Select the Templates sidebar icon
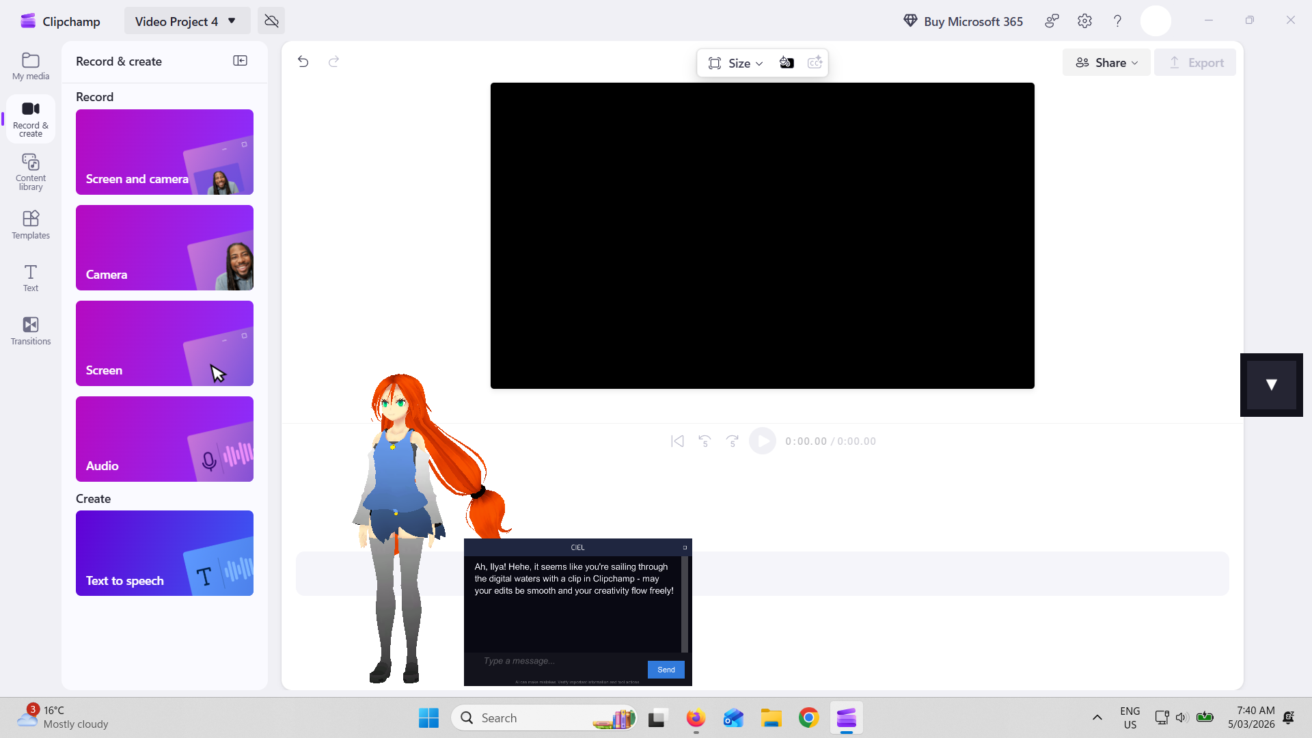Viewport: 1312px width, 738px height. (30, 224)
